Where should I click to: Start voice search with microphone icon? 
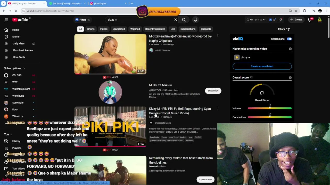pos(195,20)
